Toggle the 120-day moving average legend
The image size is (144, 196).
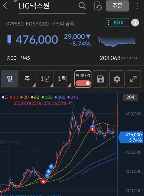coord(47,97)
